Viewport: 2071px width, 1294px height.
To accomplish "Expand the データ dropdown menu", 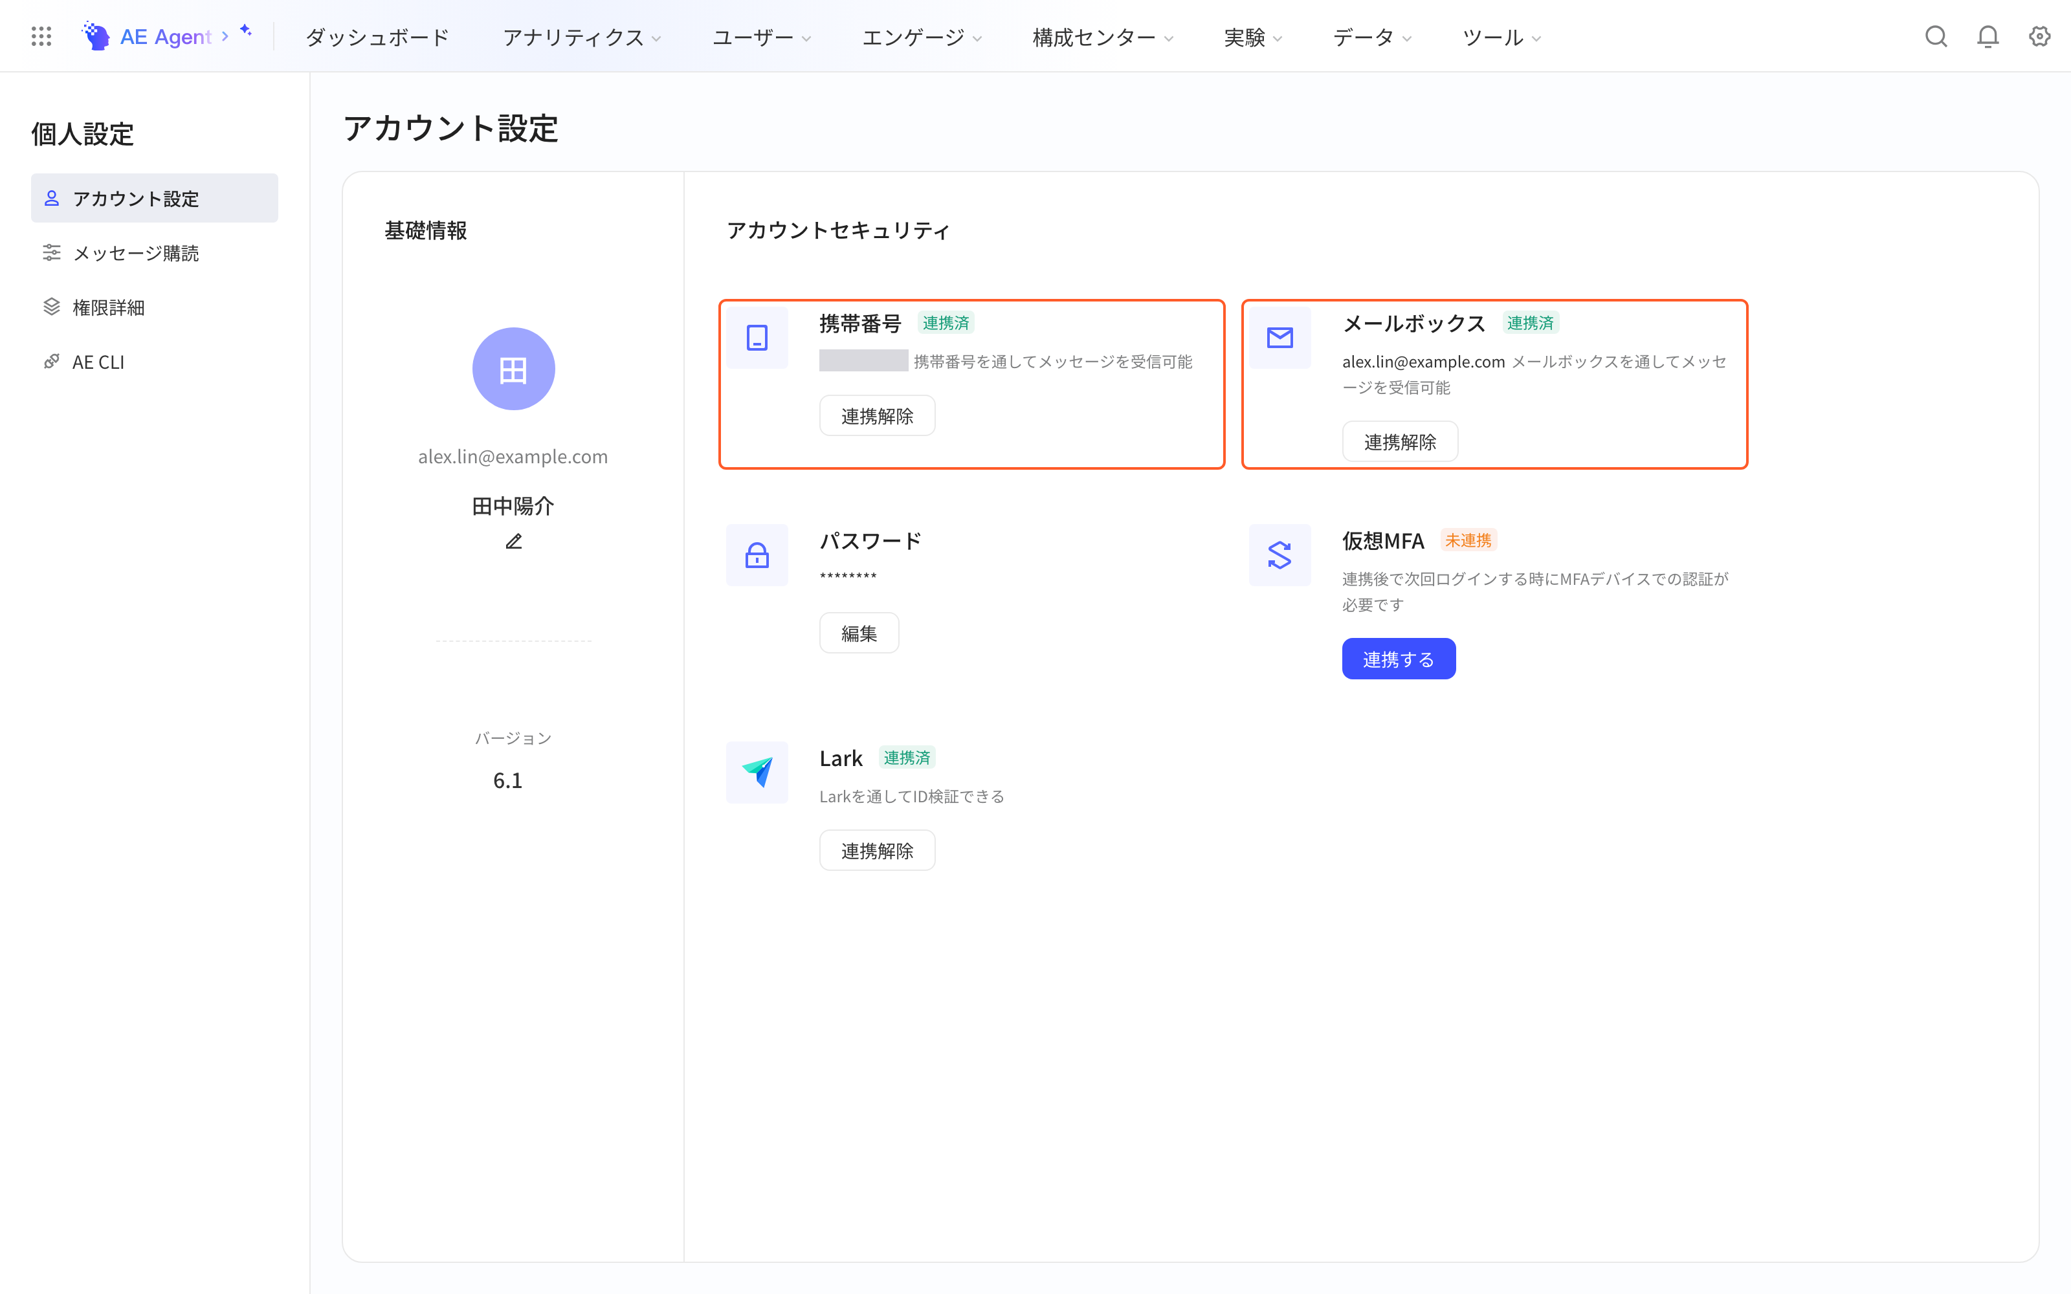I will [x=1372, y=37].
